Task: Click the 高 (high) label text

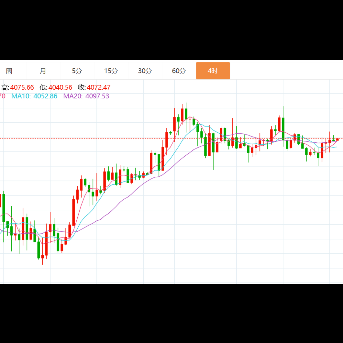Action: [5, 87]
